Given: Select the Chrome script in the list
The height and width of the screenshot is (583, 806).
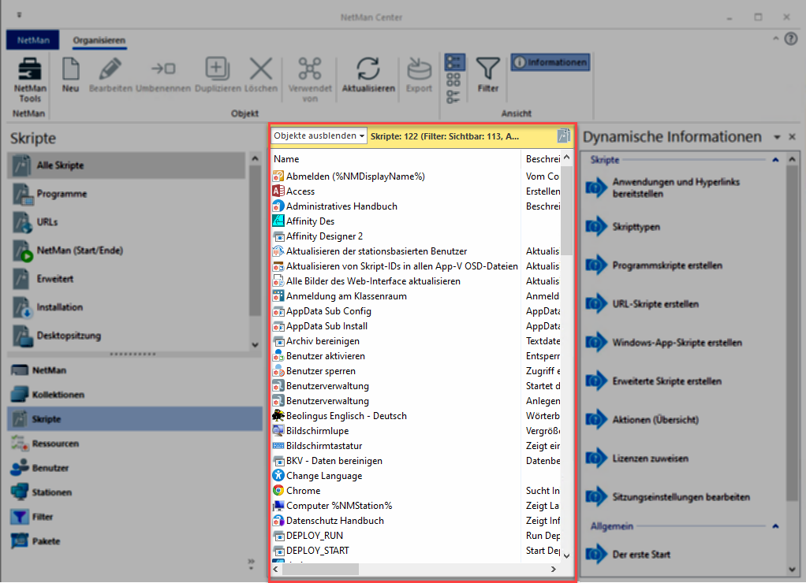Looking at the screenshot, I should tap(303, 491).
